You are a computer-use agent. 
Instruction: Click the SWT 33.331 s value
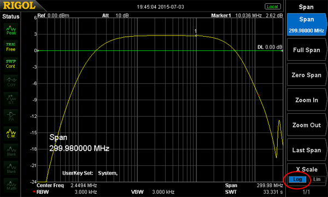pyautogui.click(x=273, y=192)
